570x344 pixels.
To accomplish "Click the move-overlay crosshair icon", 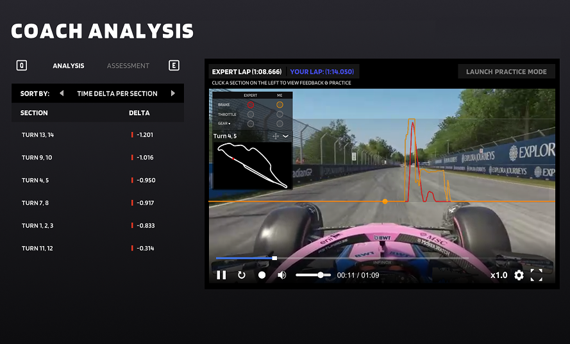I will click(x=276, y=136).
